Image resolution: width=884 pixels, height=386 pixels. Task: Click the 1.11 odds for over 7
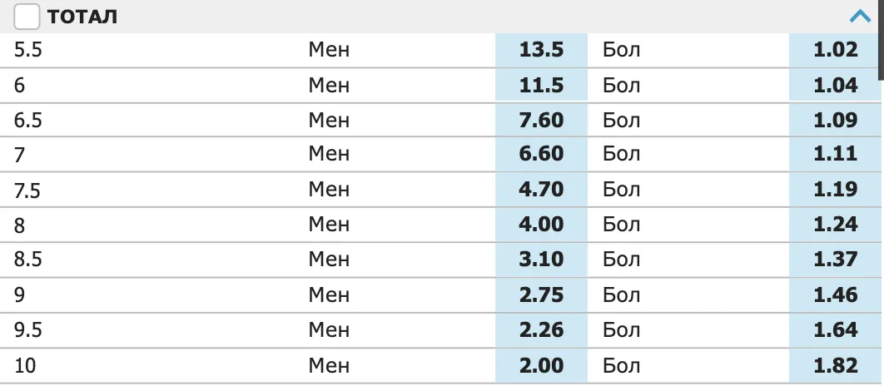tap(835, 154)
